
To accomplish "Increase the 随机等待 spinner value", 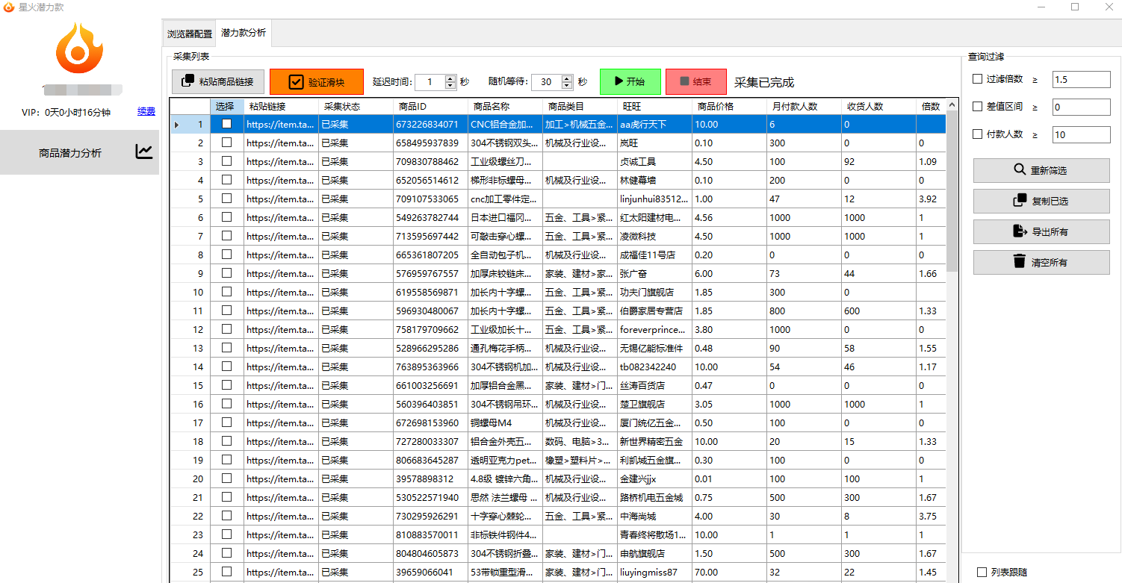I will click(x=567, y=78).
